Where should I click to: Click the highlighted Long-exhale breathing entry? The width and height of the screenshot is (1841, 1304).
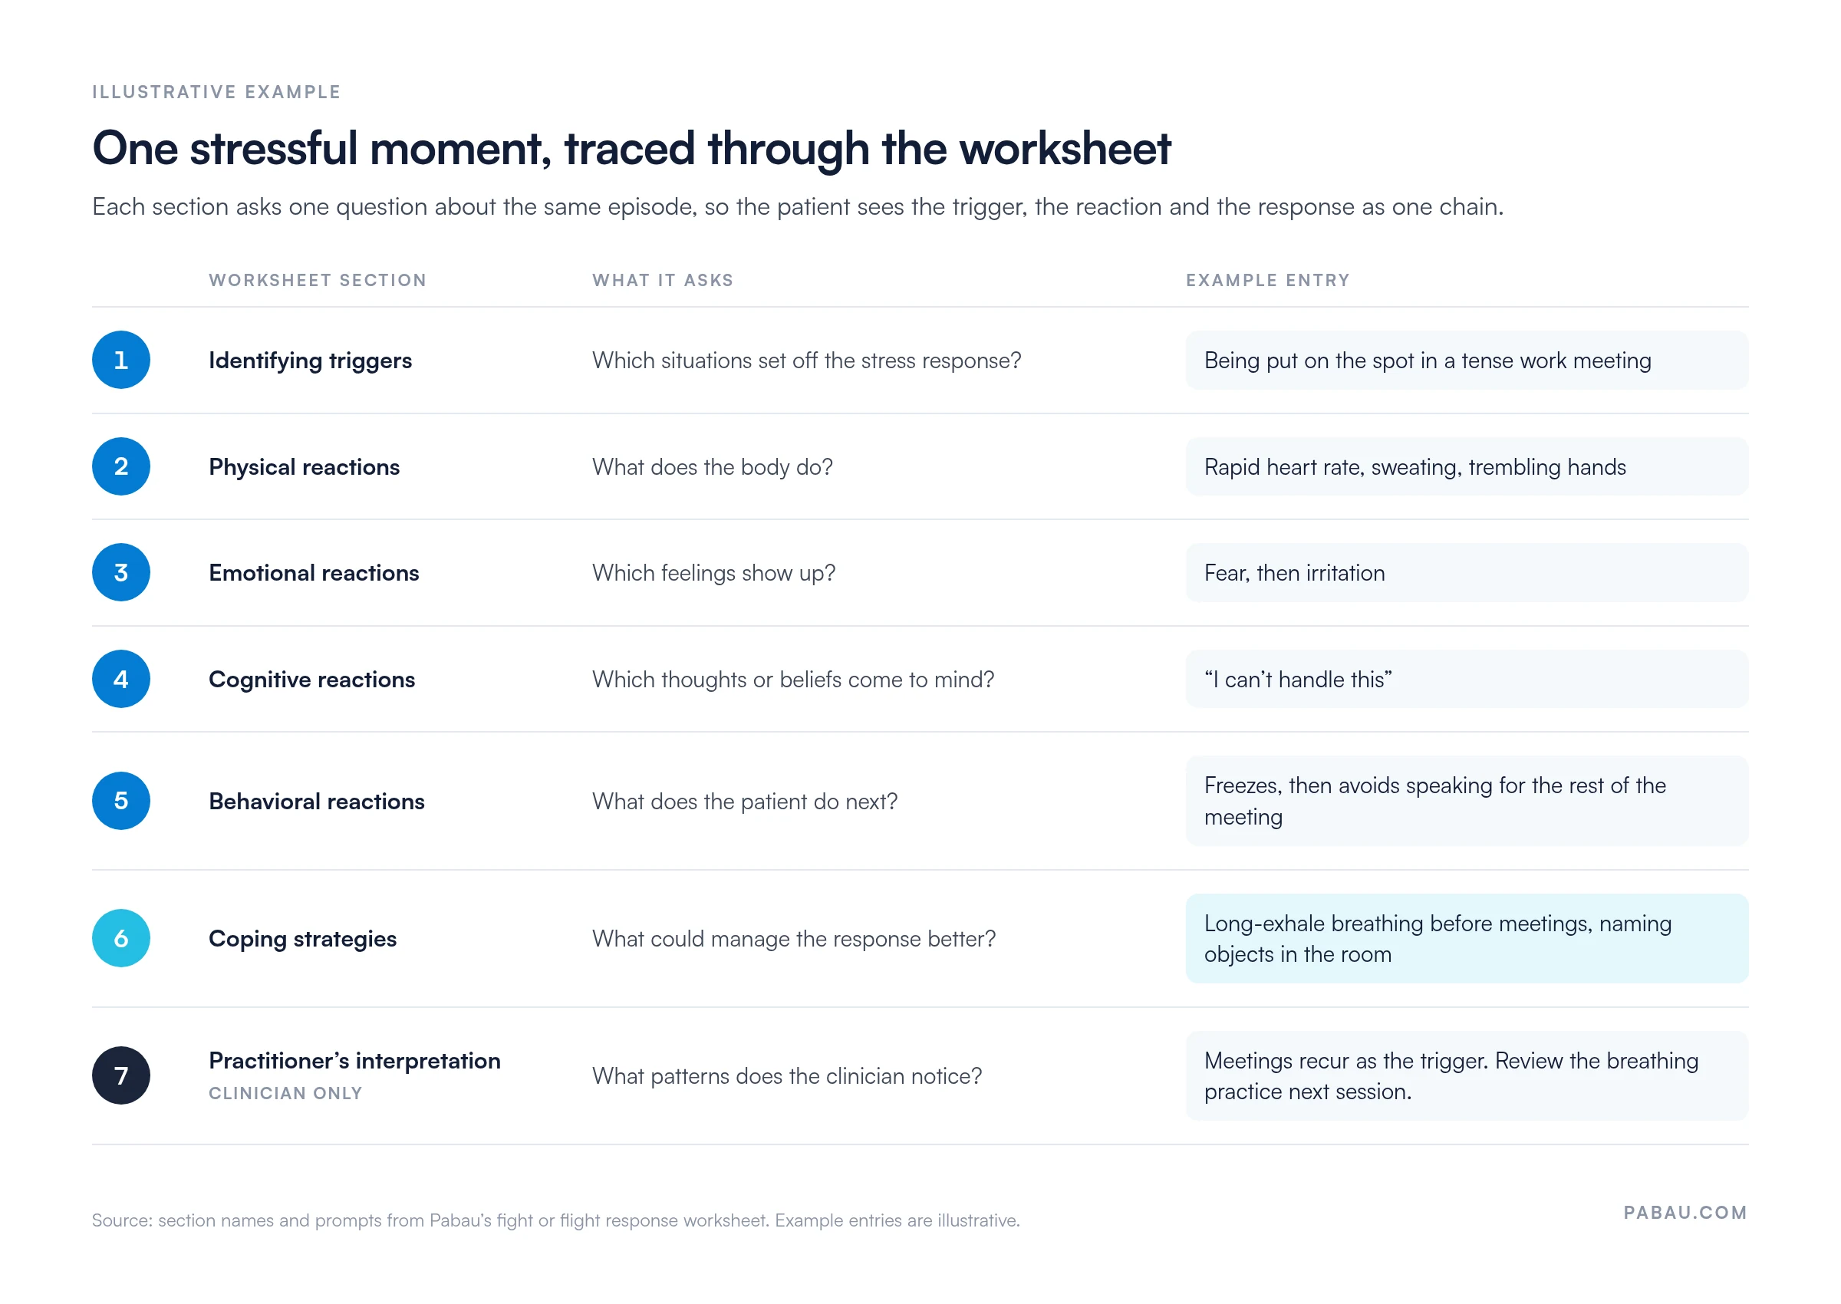click(x=1467, y=938)
